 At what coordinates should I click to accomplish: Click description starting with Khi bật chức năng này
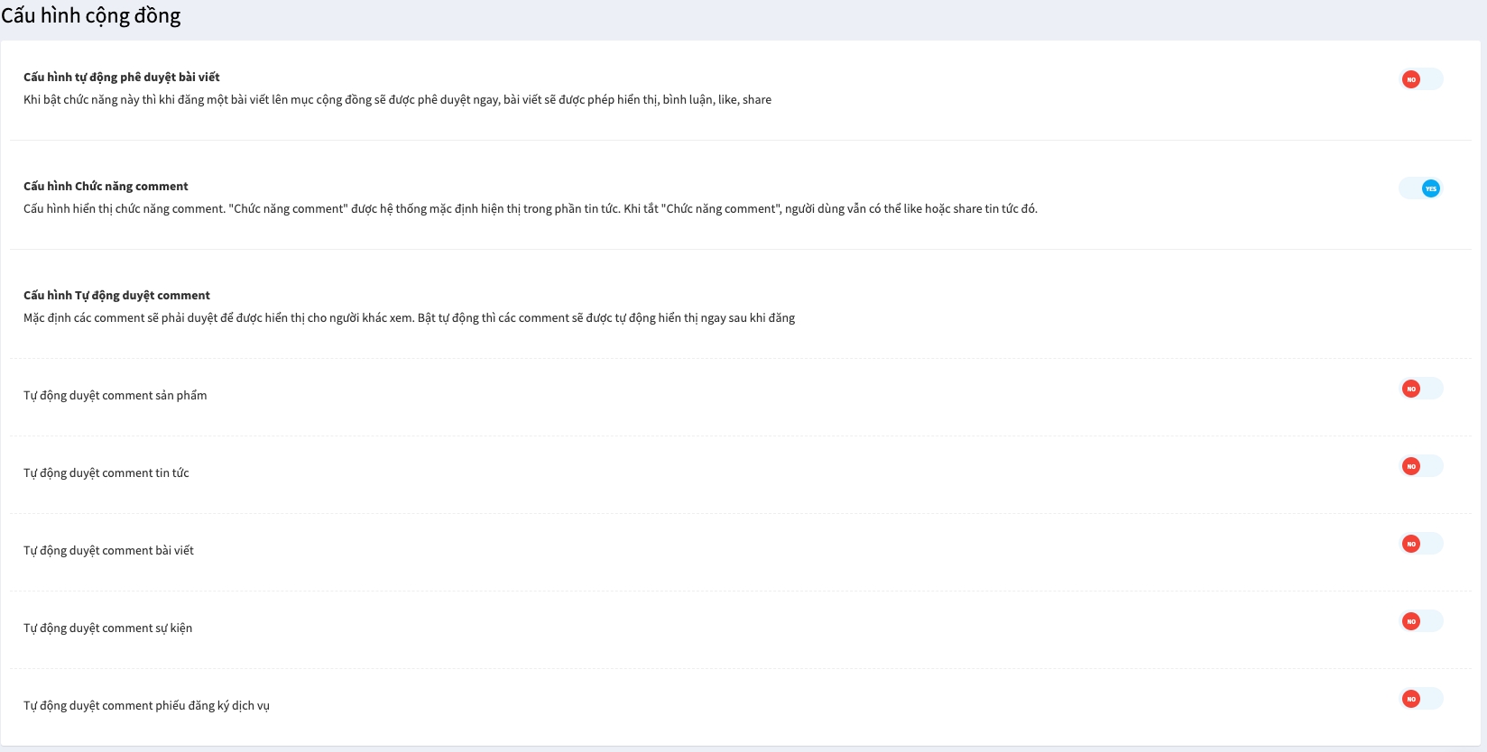tap(397, 100)
